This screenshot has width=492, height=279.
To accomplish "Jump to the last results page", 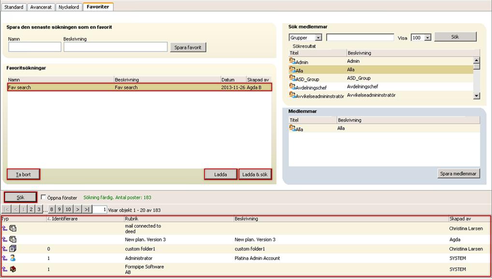I will coord(87,209).
